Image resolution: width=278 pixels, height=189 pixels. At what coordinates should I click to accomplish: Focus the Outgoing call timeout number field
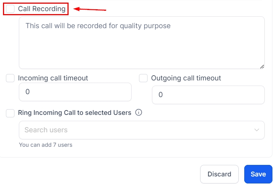(208, 95)
